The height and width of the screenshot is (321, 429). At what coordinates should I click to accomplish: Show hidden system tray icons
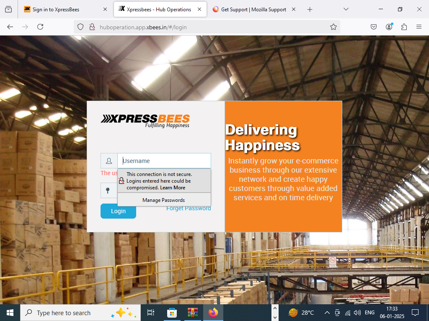pos(327,313)
